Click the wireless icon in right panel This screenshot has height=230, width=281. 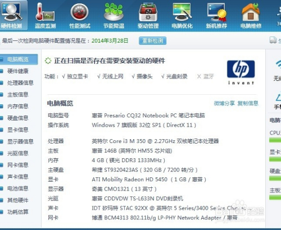point(278,65)
